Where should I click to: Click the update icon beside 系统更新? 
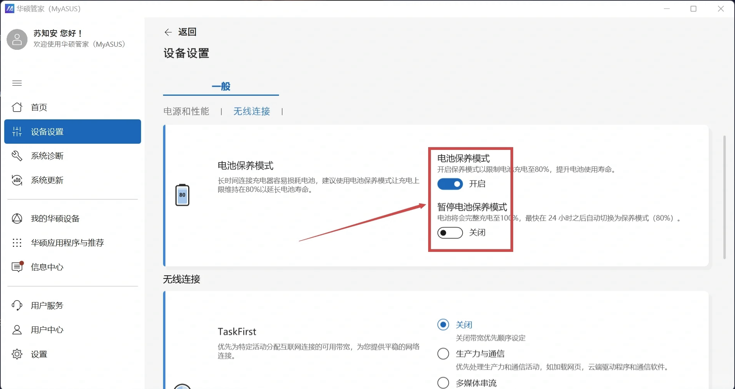click(x=17, y=180)
